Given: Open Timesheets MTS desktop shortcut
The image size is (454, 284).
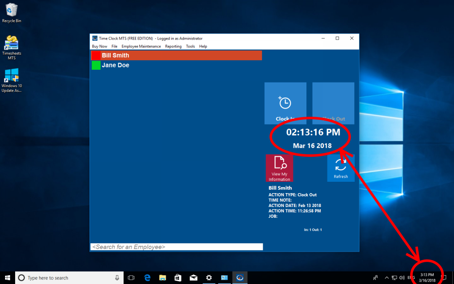Looking at the screenshot, I should (x=12, y=47).
